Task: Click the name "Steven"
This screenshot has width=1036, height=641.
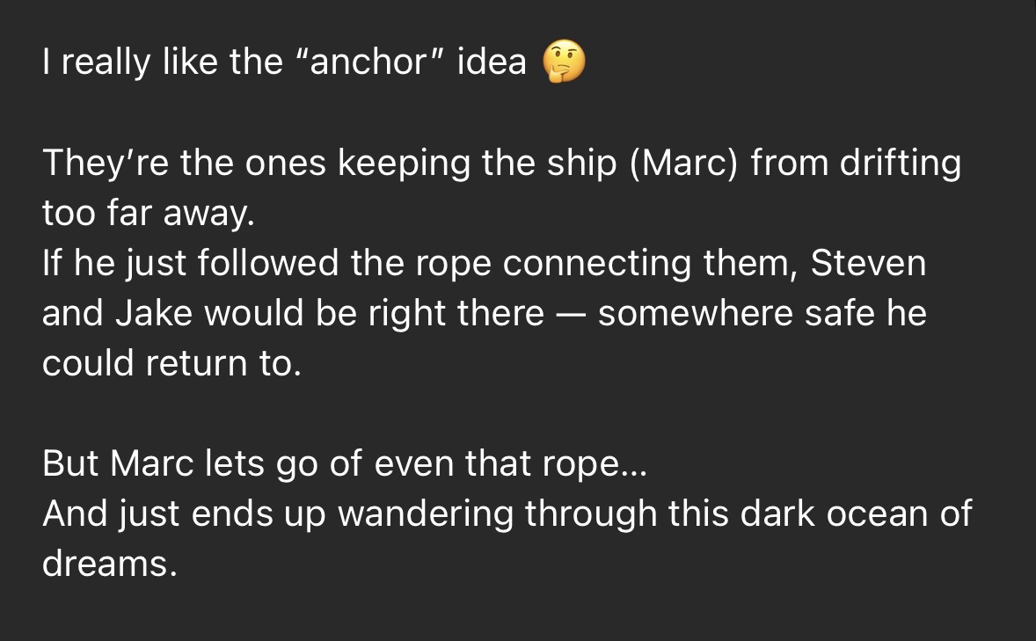Action: [x=868, y=264]
